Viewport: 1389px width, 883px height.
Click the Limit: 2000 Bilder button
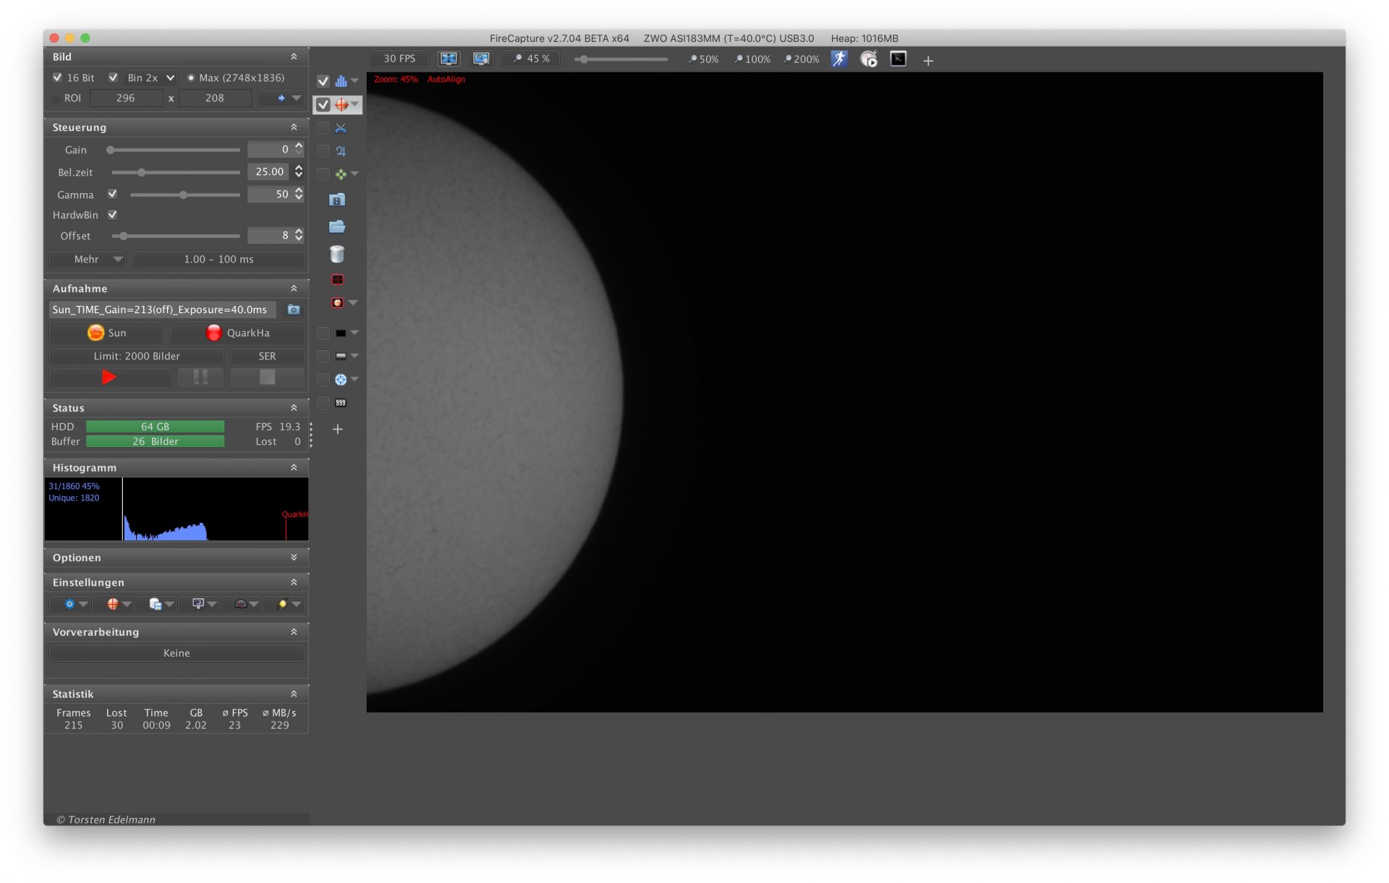[x=137, y=356]
